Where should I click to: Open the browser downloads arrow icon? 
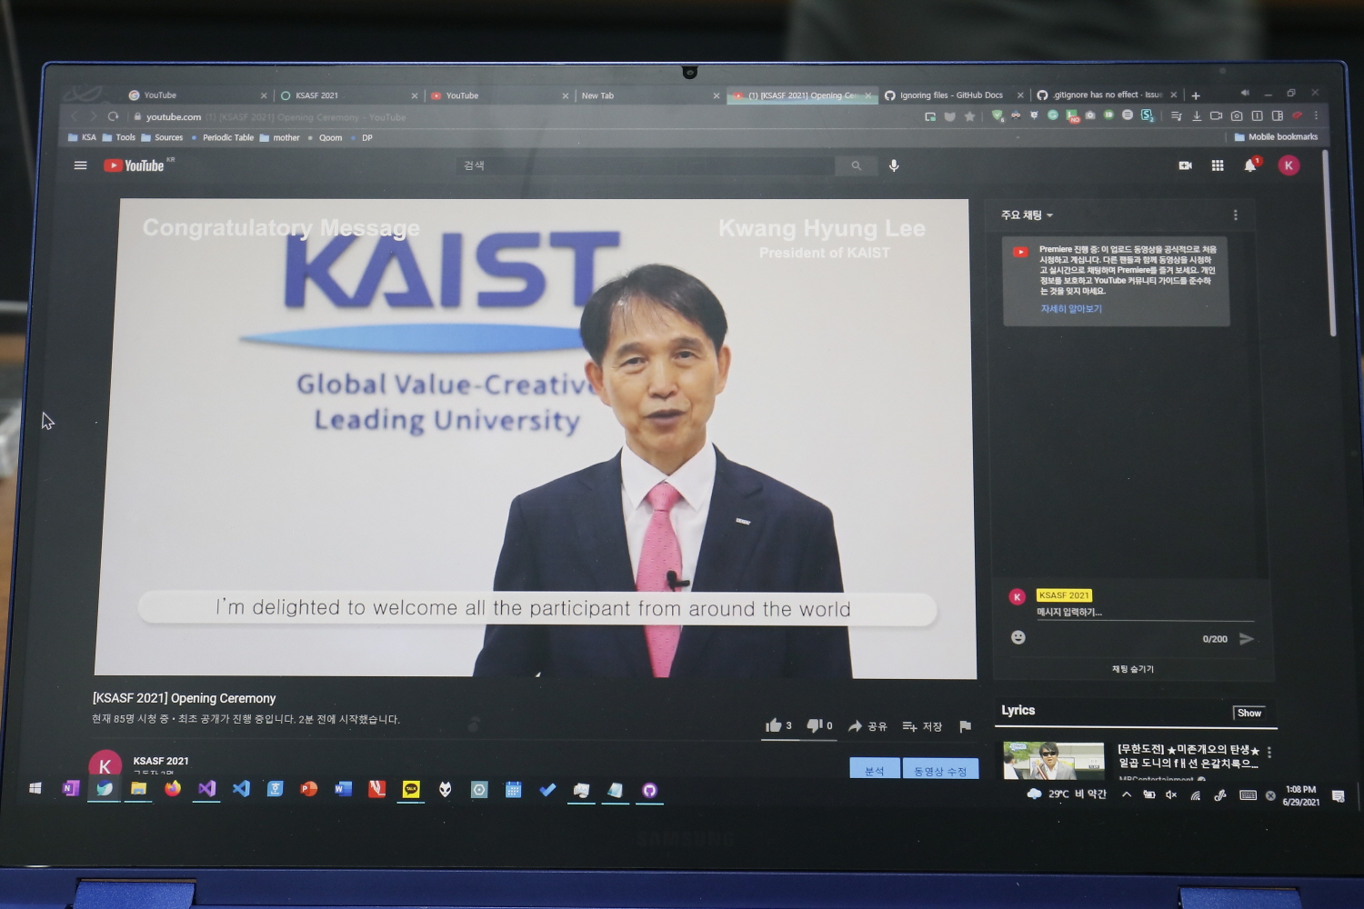(1197, 115)
